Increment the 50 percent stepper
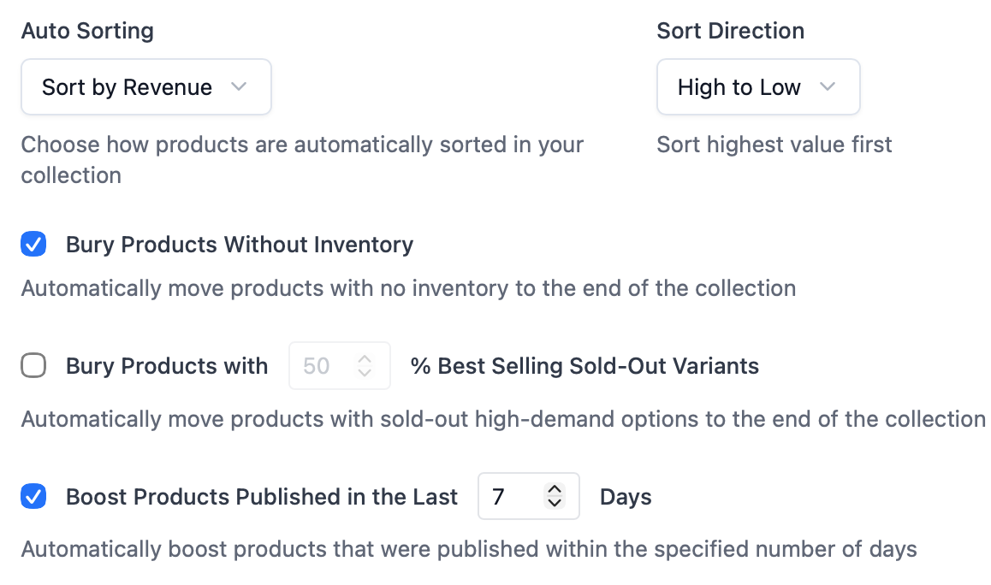 point(365,360)
